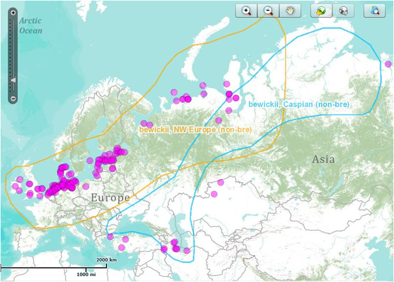The image size is (394, 282).
Task: Click the 'Asia' map label
Action: coord(323,159)
